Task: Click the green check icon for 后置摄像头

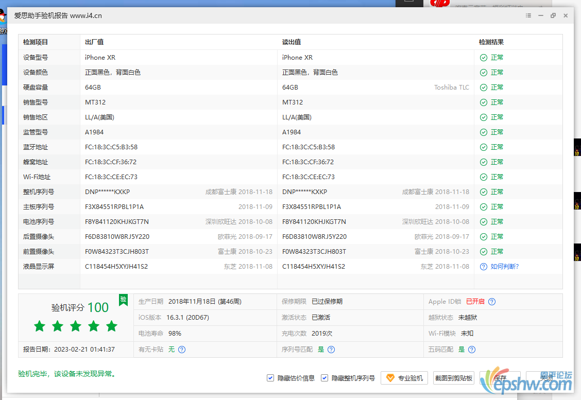Action: pyautogui.click(x=484, y=237)
